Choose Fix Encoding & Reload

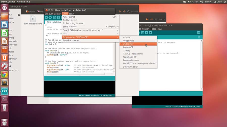(x=91, y=23)
